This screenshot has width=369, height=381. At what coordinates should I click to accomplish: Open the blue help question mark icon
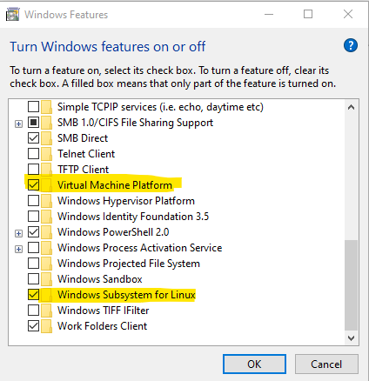point(351,45)
